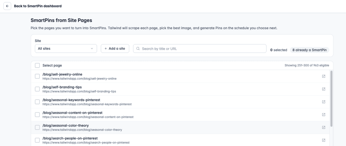Click the /blog/seasonal-keywords-pinterest title

coord(71,100)
